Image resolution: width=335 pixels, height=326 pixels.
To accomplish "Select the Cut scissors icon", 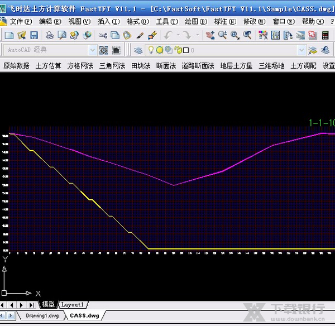I will pyautogui.click(x=103, y=35).
